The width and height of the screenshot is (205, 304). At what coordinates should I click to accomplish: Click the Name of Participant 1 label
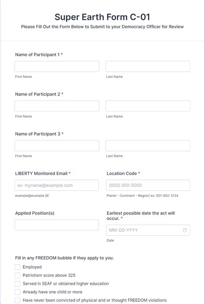pyautogui.click(x=37, y=54)
